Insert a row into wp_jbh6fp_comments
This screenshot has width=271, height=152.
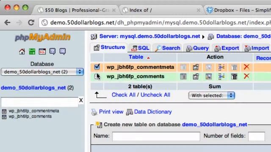[x=221, y=76]
